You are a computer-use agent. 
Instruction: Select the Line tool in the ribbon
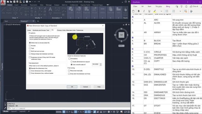[x=3, y=10]
